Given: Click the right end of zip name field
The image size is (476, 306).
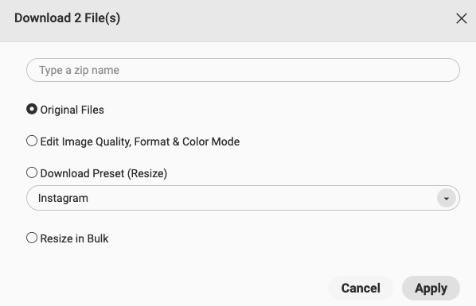Looking at the screenshot, I should pyautogui.click(x=440, y=70).
